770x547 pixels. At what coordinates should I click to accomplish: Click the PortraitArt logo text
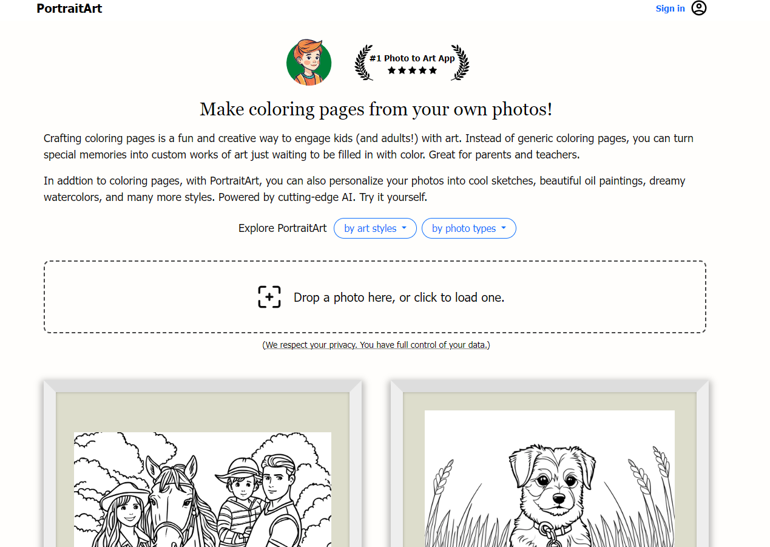point(69,8)
